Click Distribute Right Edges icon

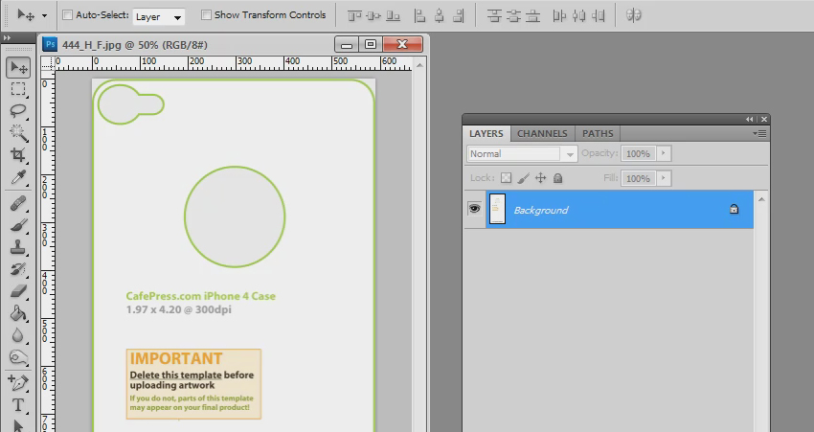click(x=598, y=15)
